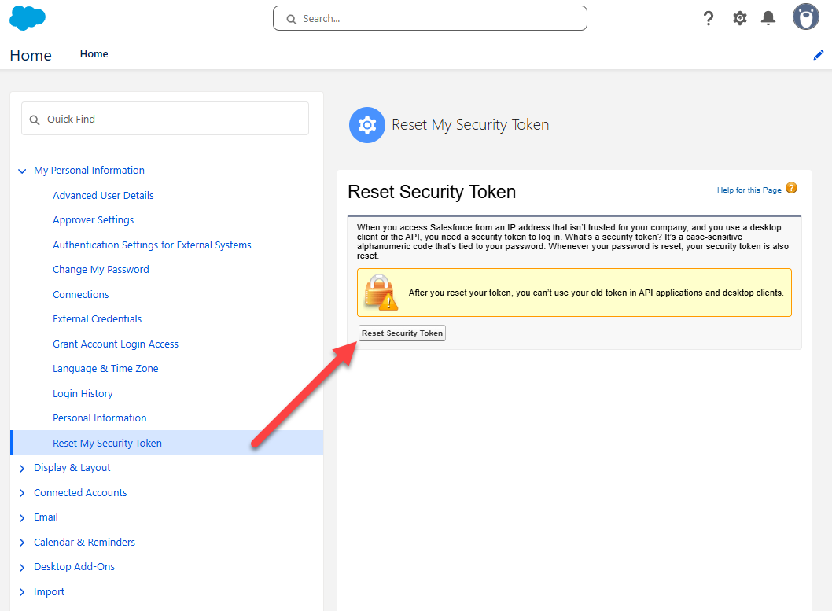This screenshot has height=611, width=832.
Task: Click the blue gear page header icon
Action: pos(366,125)
